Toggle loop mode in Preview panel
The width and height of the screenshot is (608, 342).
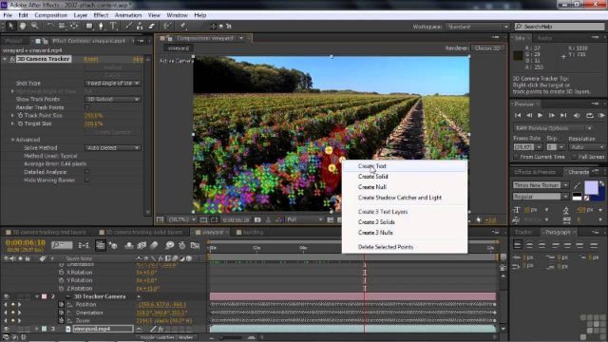[x=589, y=115]
